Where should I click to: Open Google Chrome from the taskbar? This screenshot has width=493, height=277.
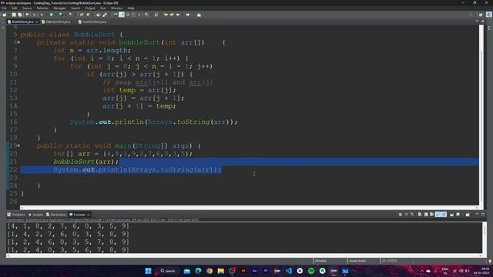pos(210,271)
